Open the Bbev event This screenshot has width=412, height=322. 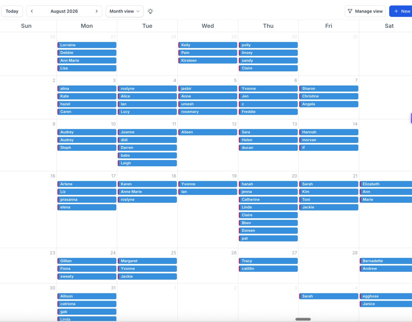pos(268,223)
